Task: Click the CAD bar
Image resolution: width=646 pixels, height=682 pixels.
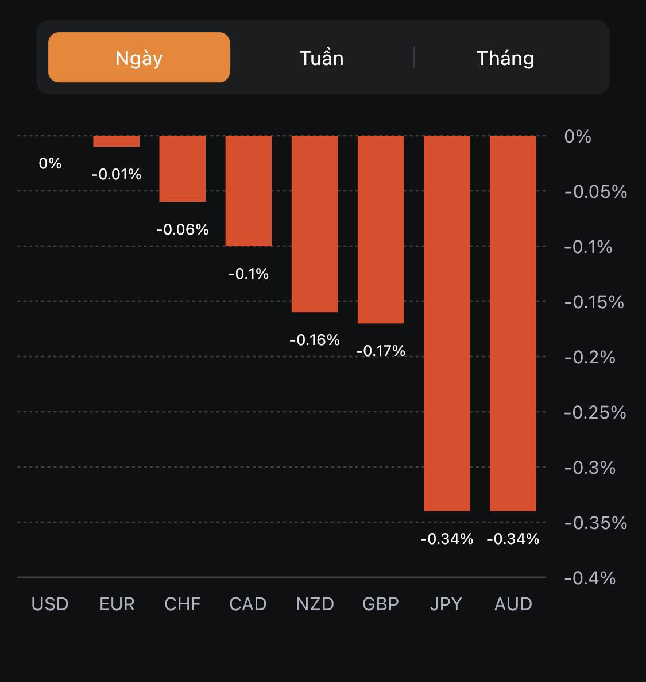Action: (x=249, y=191)
